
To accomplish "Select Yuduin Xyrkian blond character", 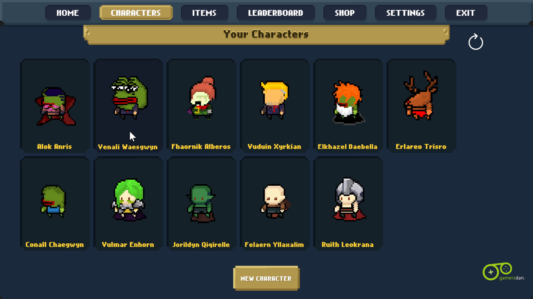I will tap(275, 106).
